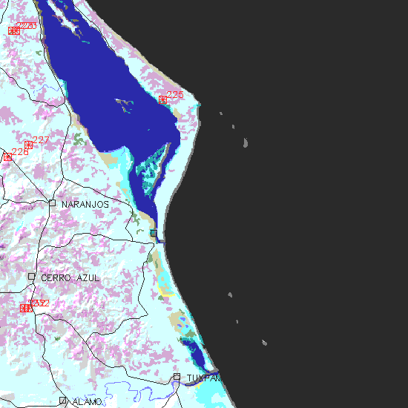Click the overlapping red markers near the top-left corner
Viewport: 408px width, 408px height.
[x=14, y=30]
